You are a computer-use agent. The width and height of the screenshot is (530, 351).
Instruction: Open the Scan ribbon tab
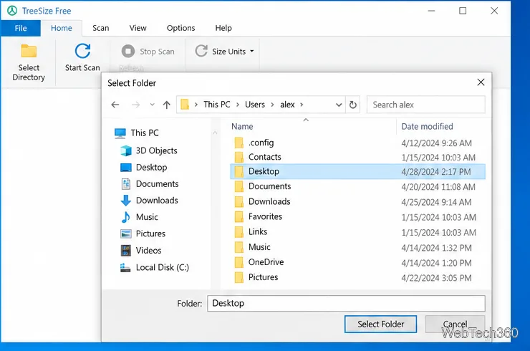[101, 28]
